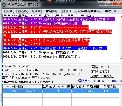Select log line 如果正式开区请注册并登录控制台

(x=46, y=40)
